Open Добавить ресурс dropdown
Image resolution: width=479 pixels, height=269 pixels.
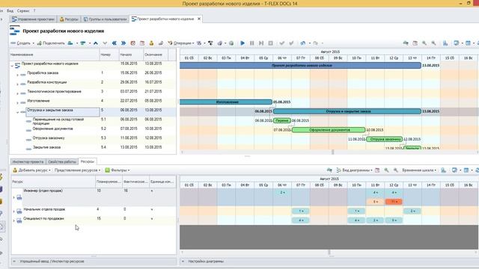pos(31,170)
